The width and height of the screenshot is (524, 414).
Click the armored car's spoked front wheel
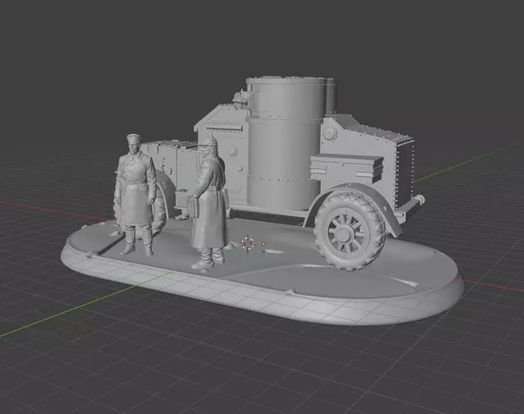pos(350,231)
